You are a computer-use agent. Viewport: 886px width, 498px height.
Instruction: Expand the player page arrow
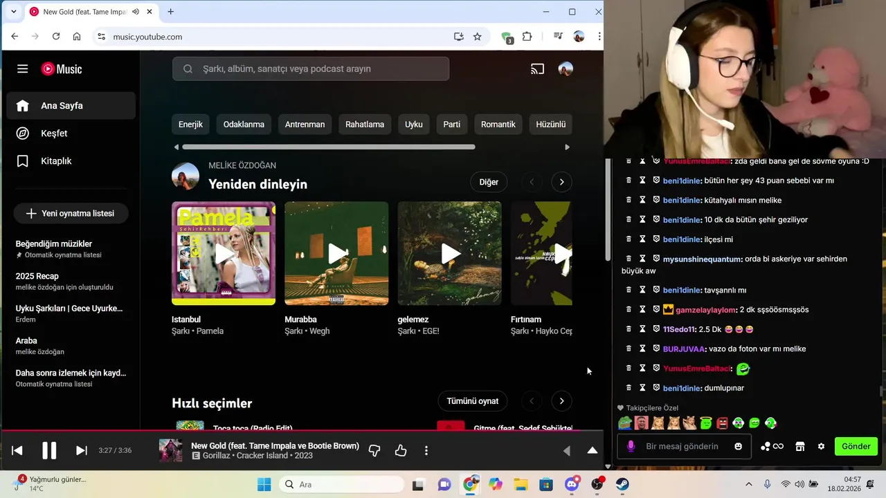(593, 451)
